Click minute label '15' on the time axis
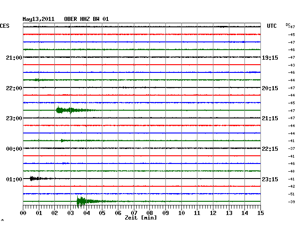Viewport: 297px width, 225px height. (260, 213)
